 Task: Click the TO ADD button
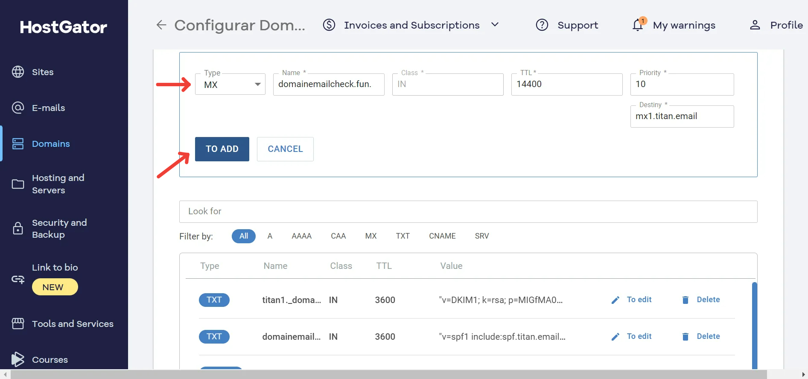(x=222, y=149)
